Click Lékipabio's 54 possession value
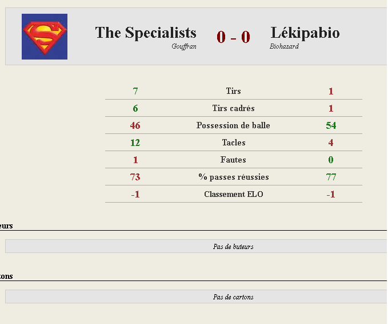This screenshot has height=324, width=388. [x=331, y=125]
